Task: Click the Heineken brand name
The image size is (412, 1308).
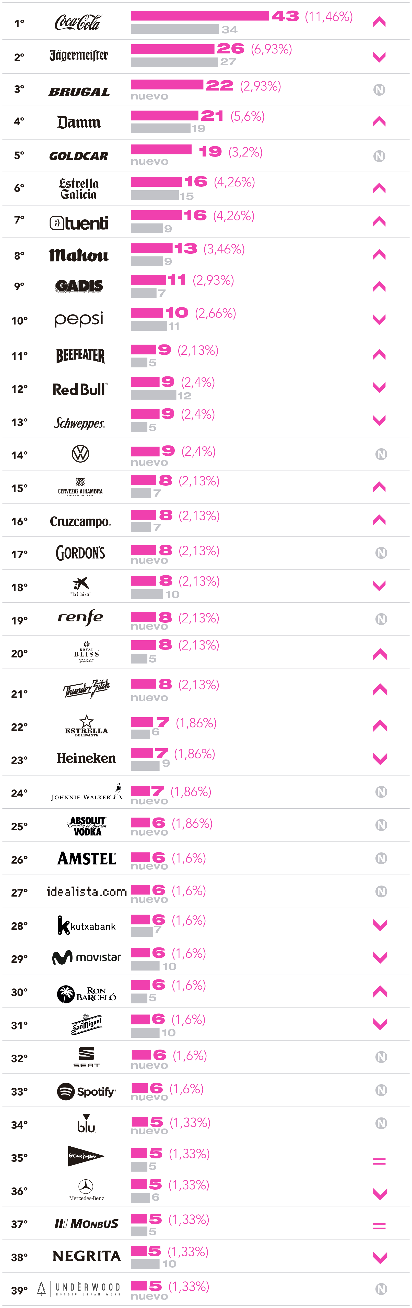Action: click(x=86, y=758)
